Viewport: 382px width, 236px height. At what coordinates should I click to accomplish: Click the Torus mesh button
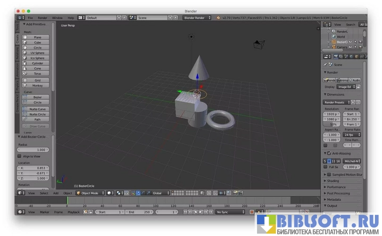coord(37,73)
